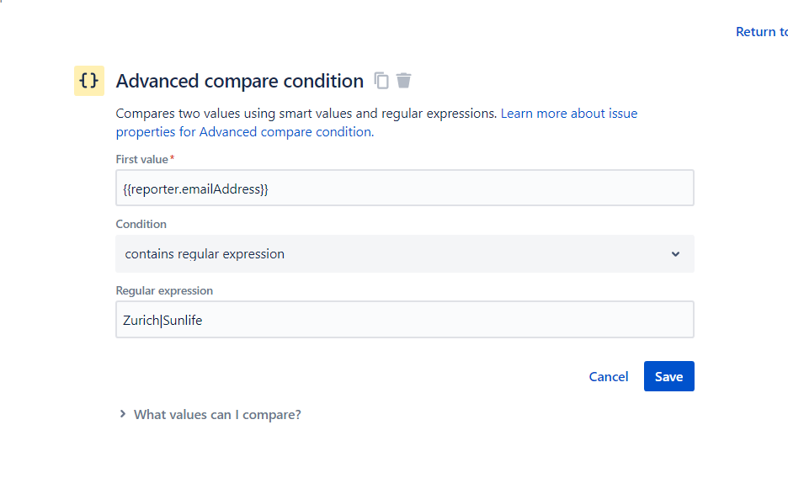
Task: Expand the "What values can I compare?" chevron
Action: 123,414
